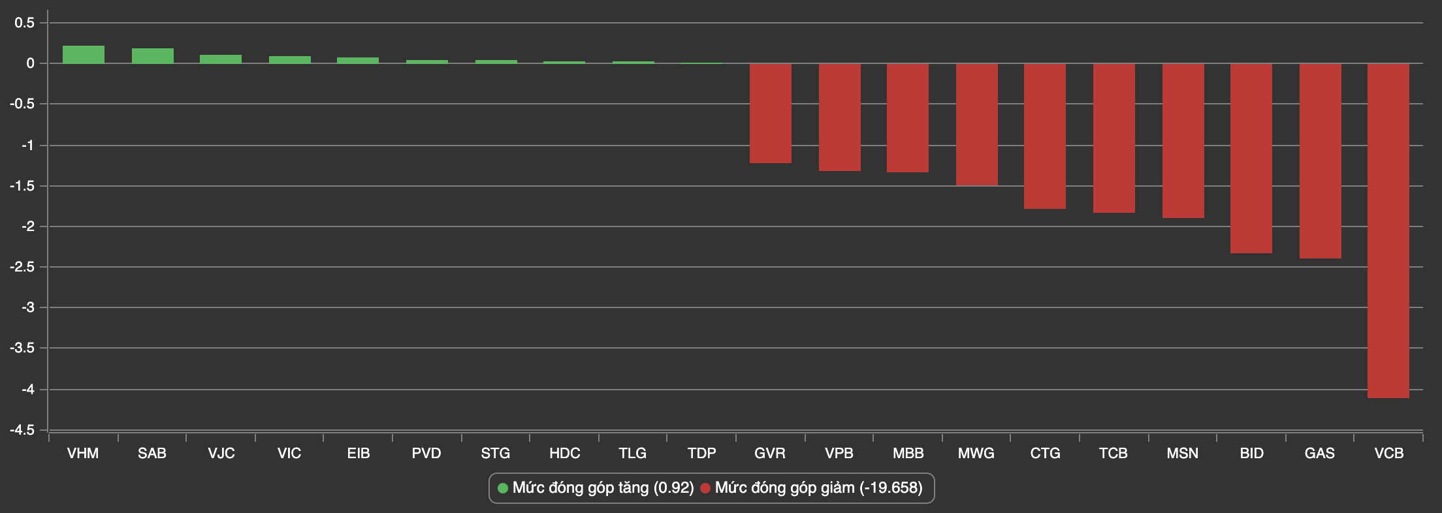Click the MBB axis label

pos(908,453)
